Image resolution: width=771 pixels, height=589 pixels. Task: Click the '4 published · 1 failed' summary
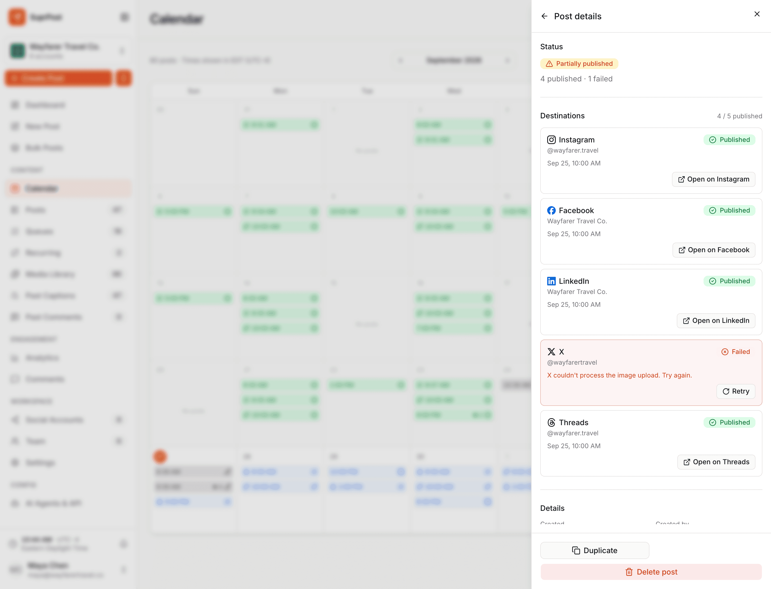point(576,79)
